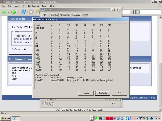
Task: Click the green Forward arrow in Firefox
Action: (x=14, y=12)
